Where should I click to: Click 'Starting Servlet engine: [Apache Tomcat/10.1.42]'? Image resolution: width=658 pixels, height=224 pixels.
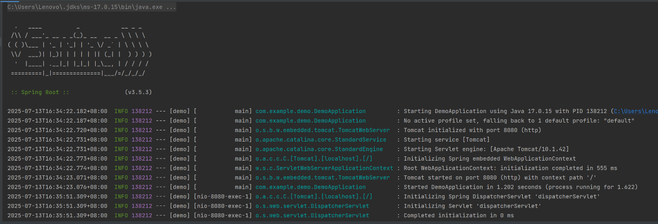click(486, 150)
